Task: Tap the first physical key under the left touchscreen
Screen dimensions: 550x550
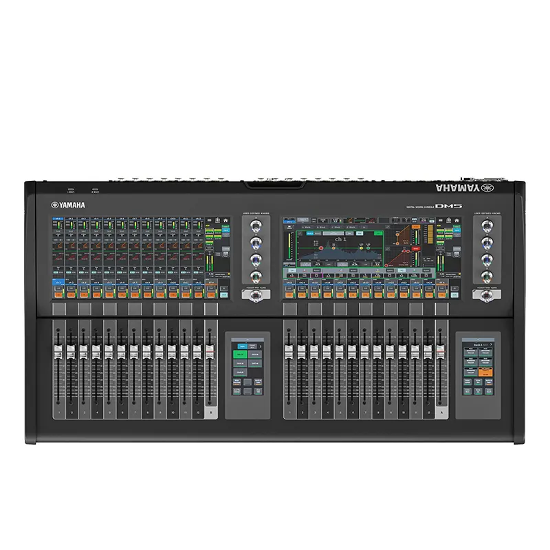Action: click(58, 309)
